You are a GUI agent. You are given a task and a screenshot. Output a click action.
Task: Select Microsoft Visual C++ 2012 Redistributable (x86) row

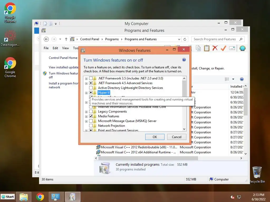pos(170,147)
